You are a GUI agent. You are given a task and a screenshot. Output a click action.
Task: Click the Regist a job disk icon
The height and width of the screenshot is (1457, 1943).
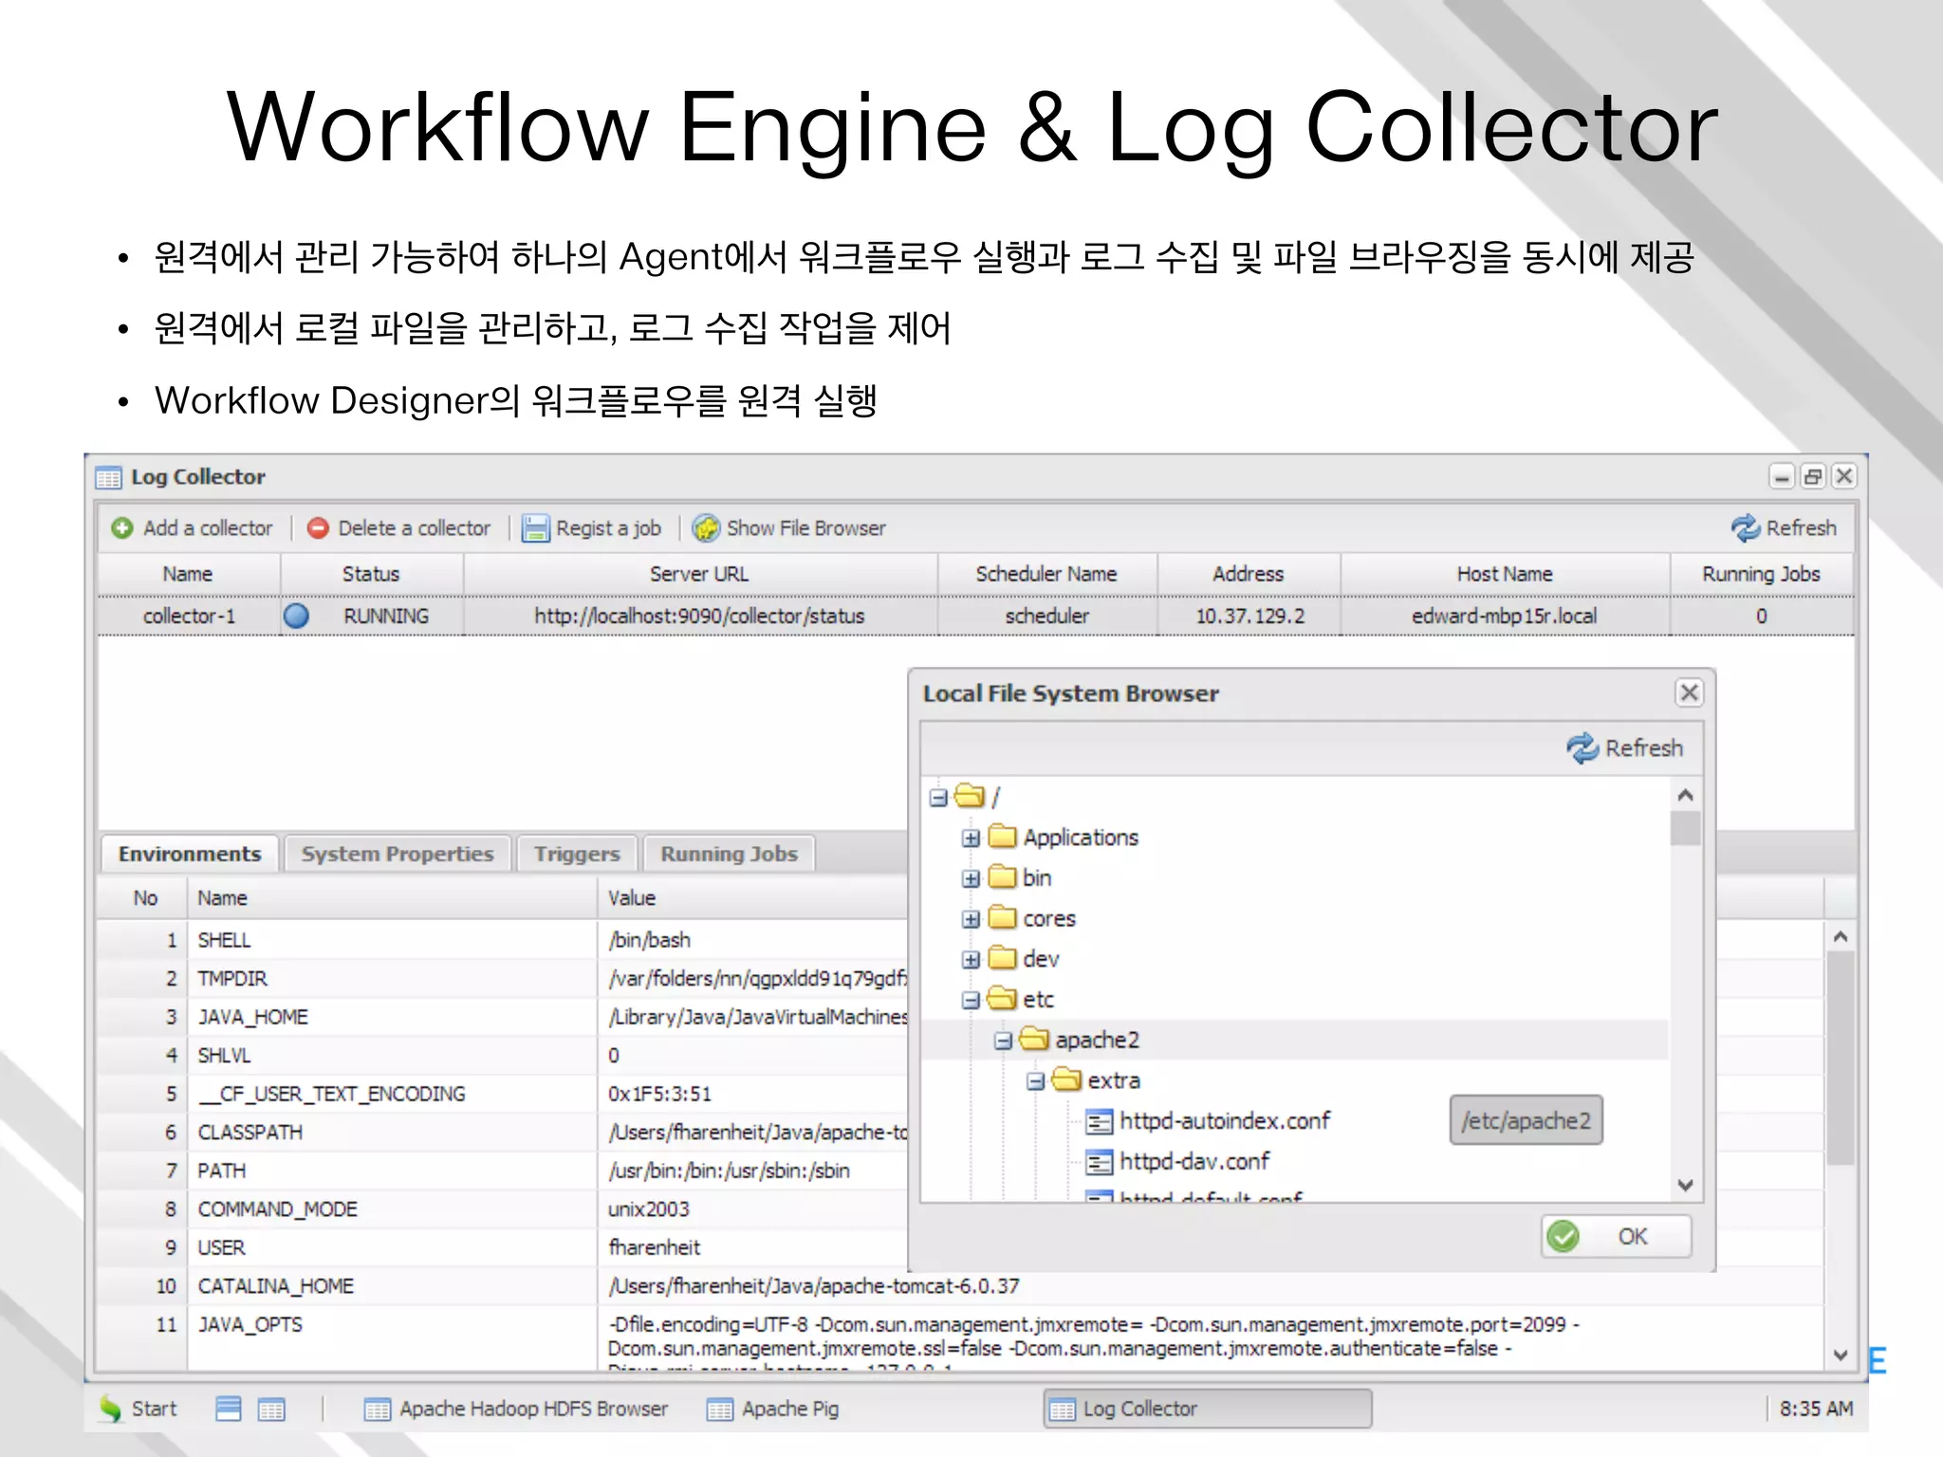click(x=535, y=528)
